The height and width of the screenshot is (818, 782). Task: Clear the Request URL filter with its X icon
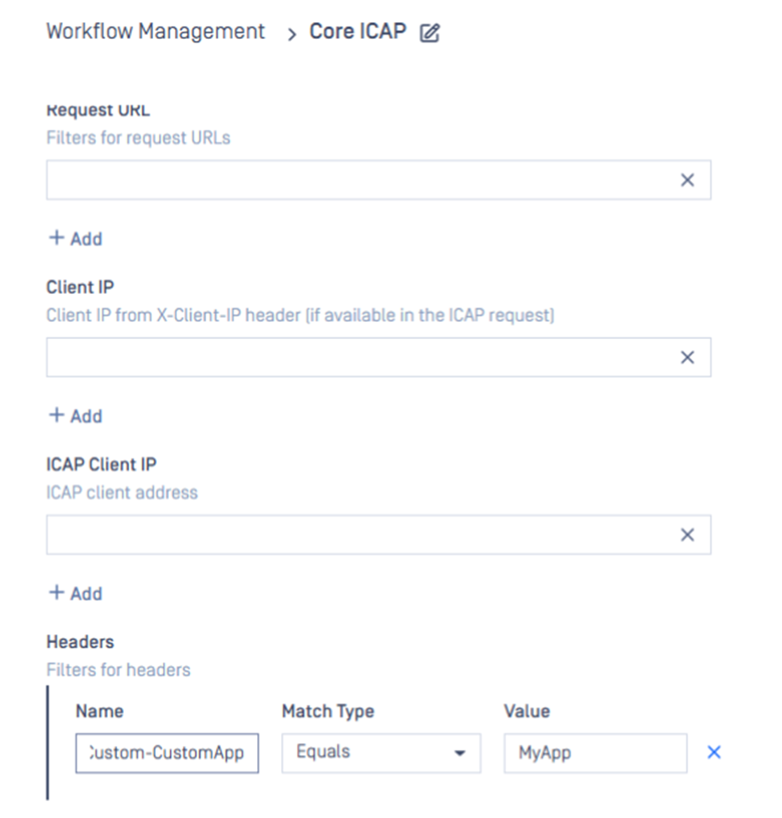pyautogui.click(x=688, y=180)
